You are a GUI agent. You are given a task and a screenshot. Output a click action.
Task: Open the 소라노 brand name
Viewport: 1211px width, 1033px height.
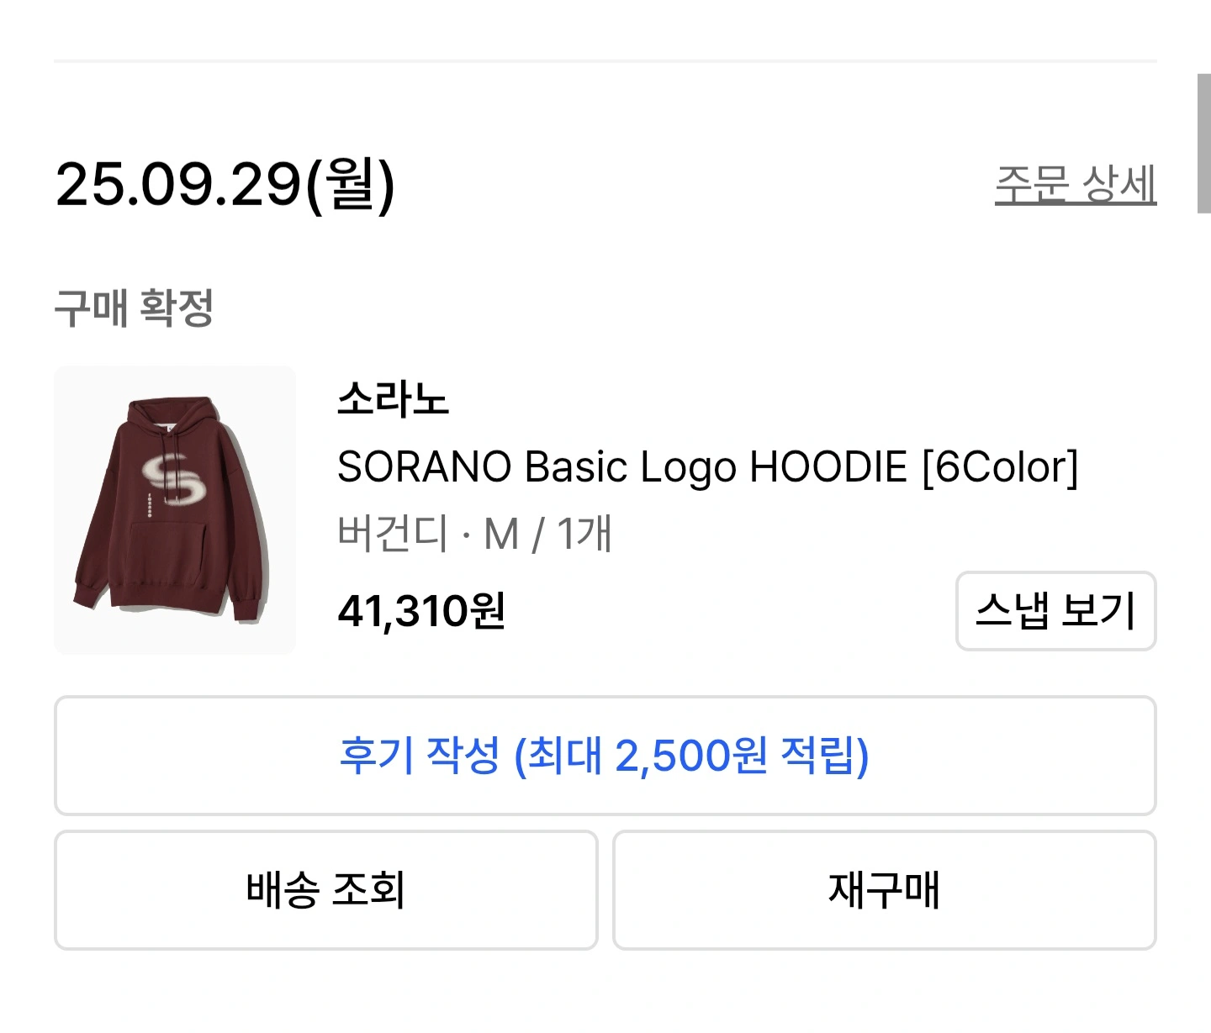pos(393,398)
